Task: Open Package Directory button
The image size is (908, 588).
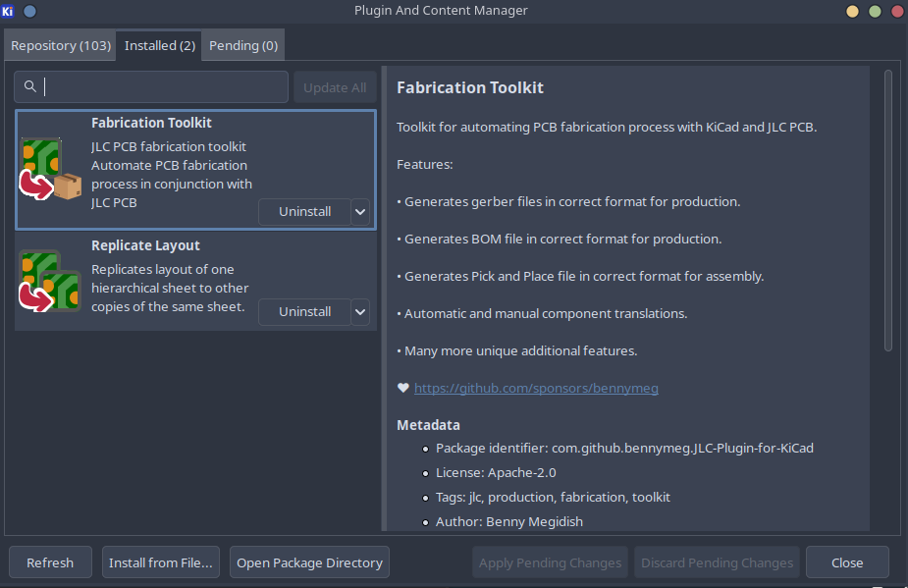Action: click(309, 562)
